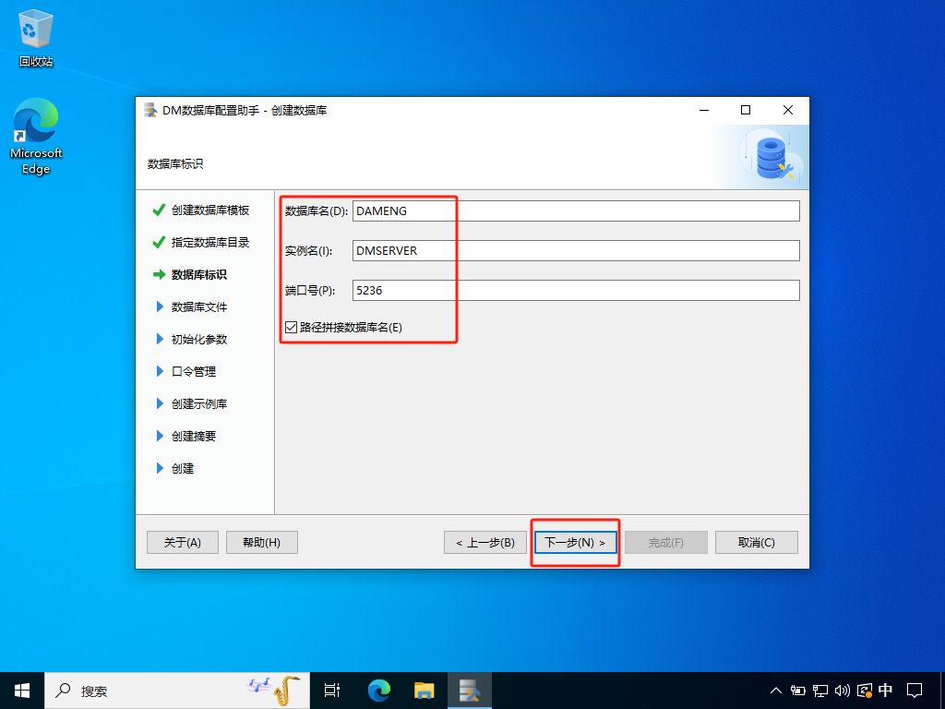945x709 pixels.
Task: Click the taskbar 搜索 search box
Action: tap(177, 691)
